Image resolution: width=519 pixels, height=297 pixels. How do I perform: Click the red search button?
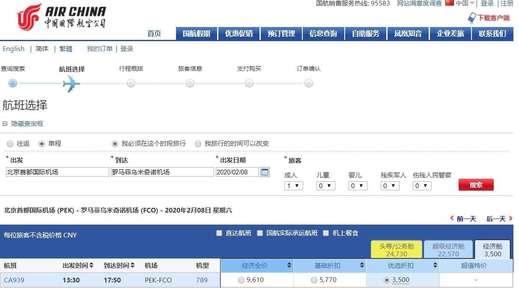[476, 185]
